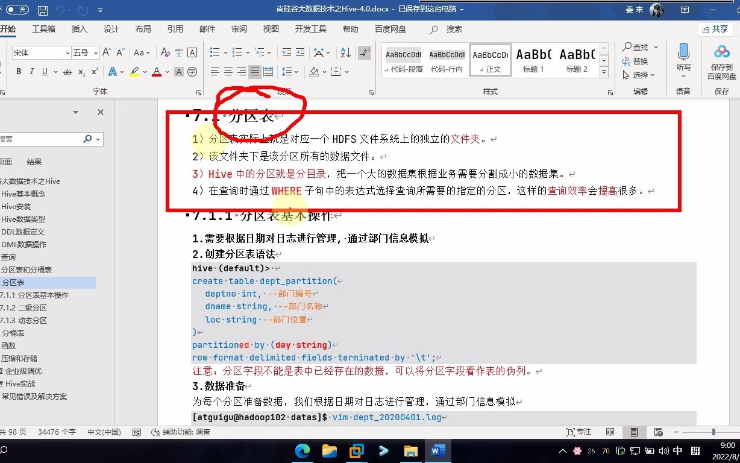Apply 标题 1 style
The height and width of the screenshot is (463, 740).
point(533,60)
